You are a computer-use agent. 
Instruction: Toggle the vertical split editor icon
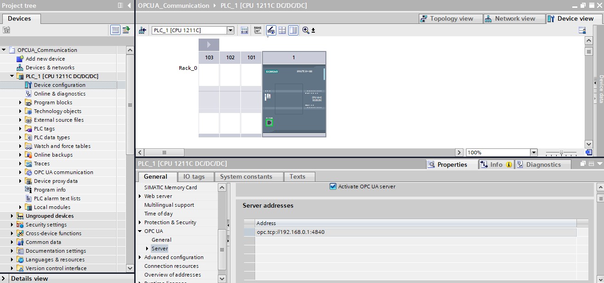[x=293, y=30]
